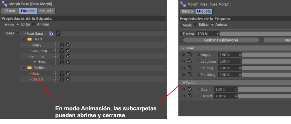Screen dimensions: 291x124
Task: Click the keyframe dot beside the Open slider label
Action: (x=199, y=89)
